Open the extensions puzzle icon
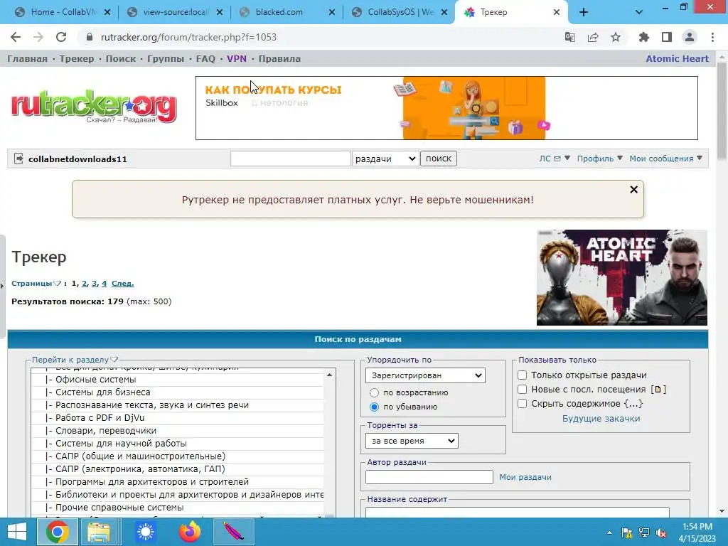Screen dimensions: 728x546 (643, 37)
